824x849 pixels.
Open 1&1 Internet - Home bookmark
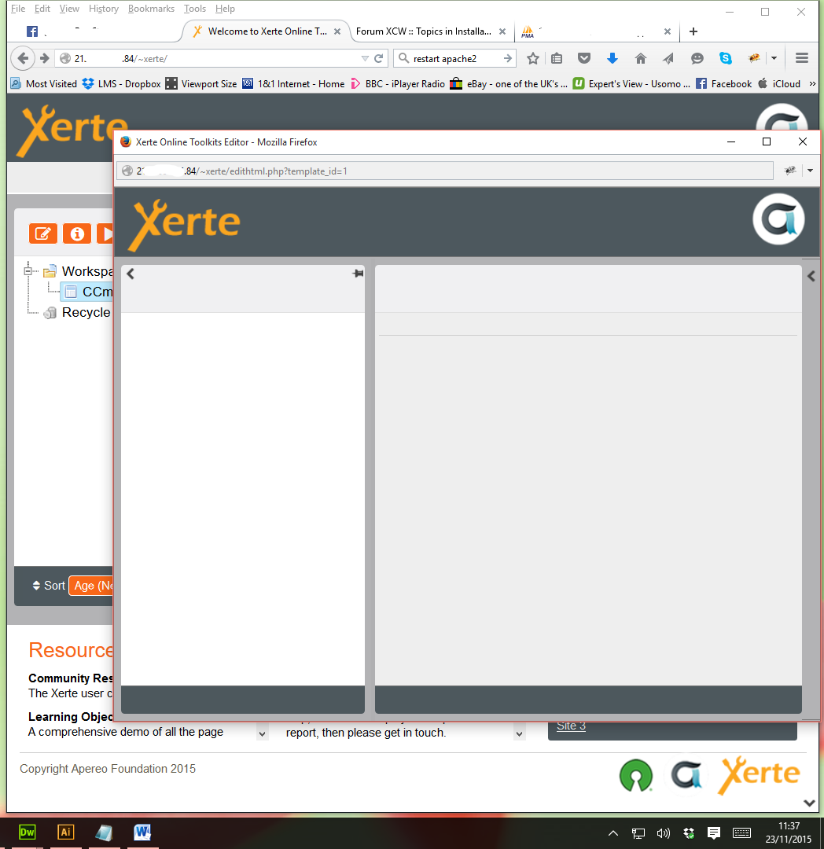tap(293, 84)
